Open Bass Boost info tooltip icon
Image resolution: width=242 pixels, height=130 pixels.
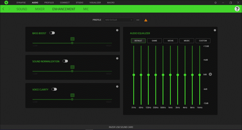[117, 30]
